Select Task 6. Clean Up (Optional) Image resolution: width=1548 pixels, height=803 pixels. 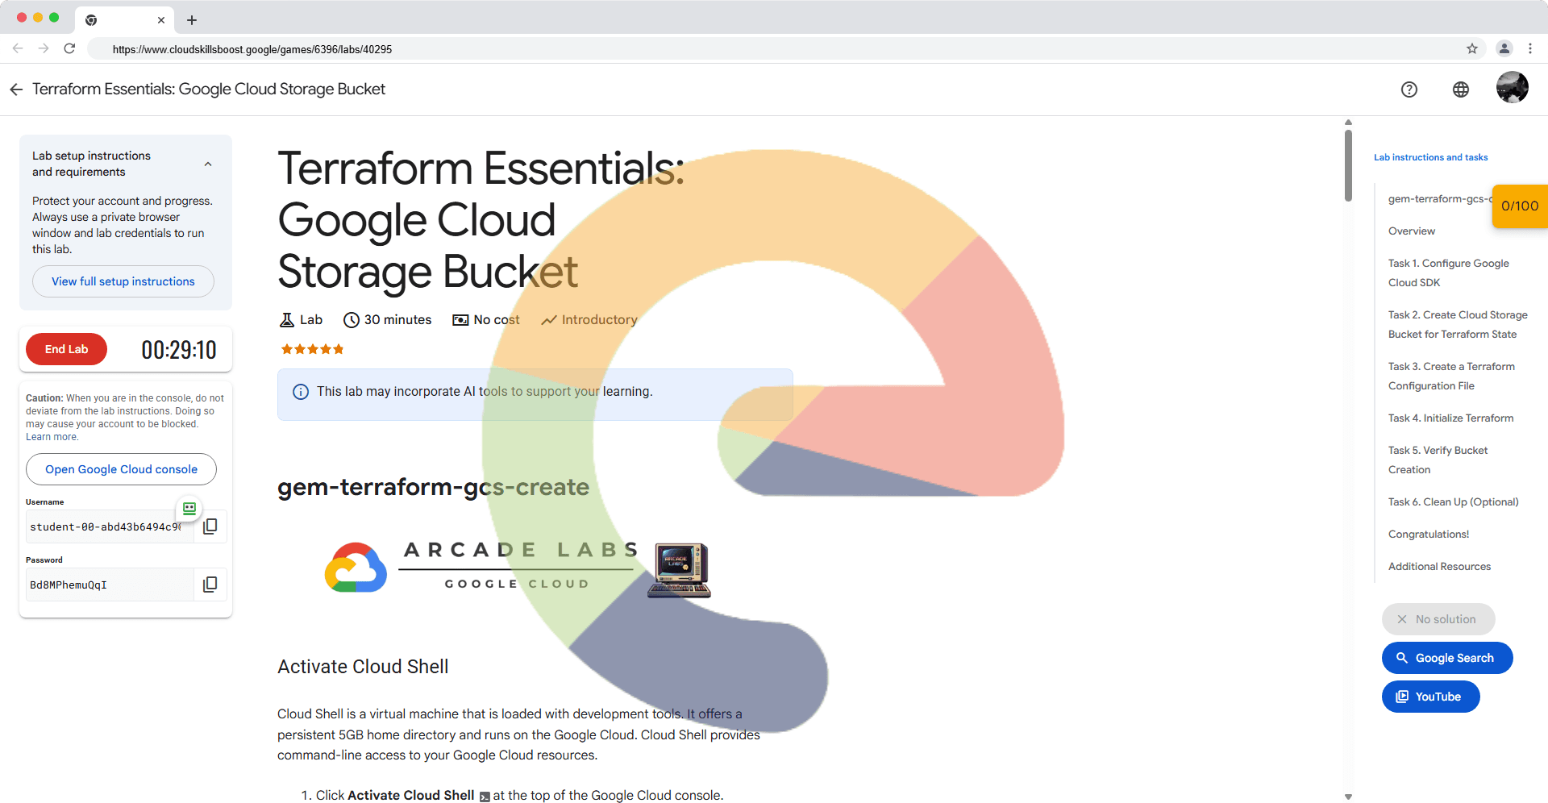[x=1453, y=501]
